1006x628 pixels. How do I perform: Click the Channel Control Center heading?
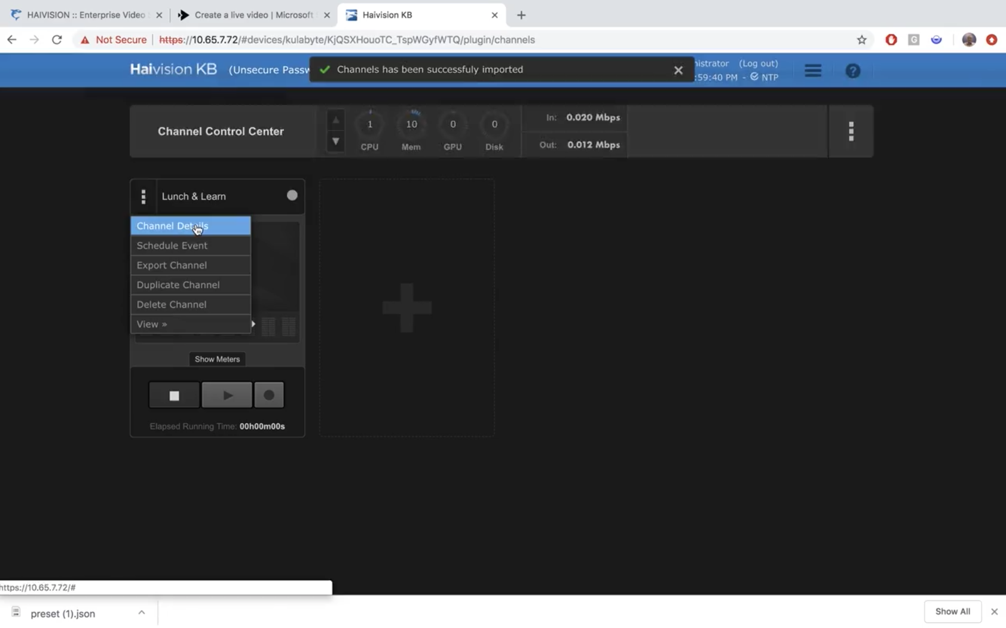[x=221, y=131]
